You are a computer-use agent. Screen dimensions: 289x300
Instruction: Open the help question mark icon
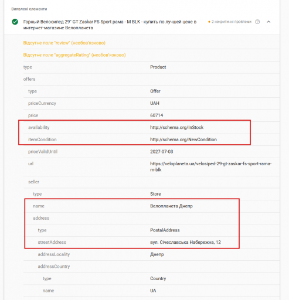pyautogui.click(x=257, y=22)
